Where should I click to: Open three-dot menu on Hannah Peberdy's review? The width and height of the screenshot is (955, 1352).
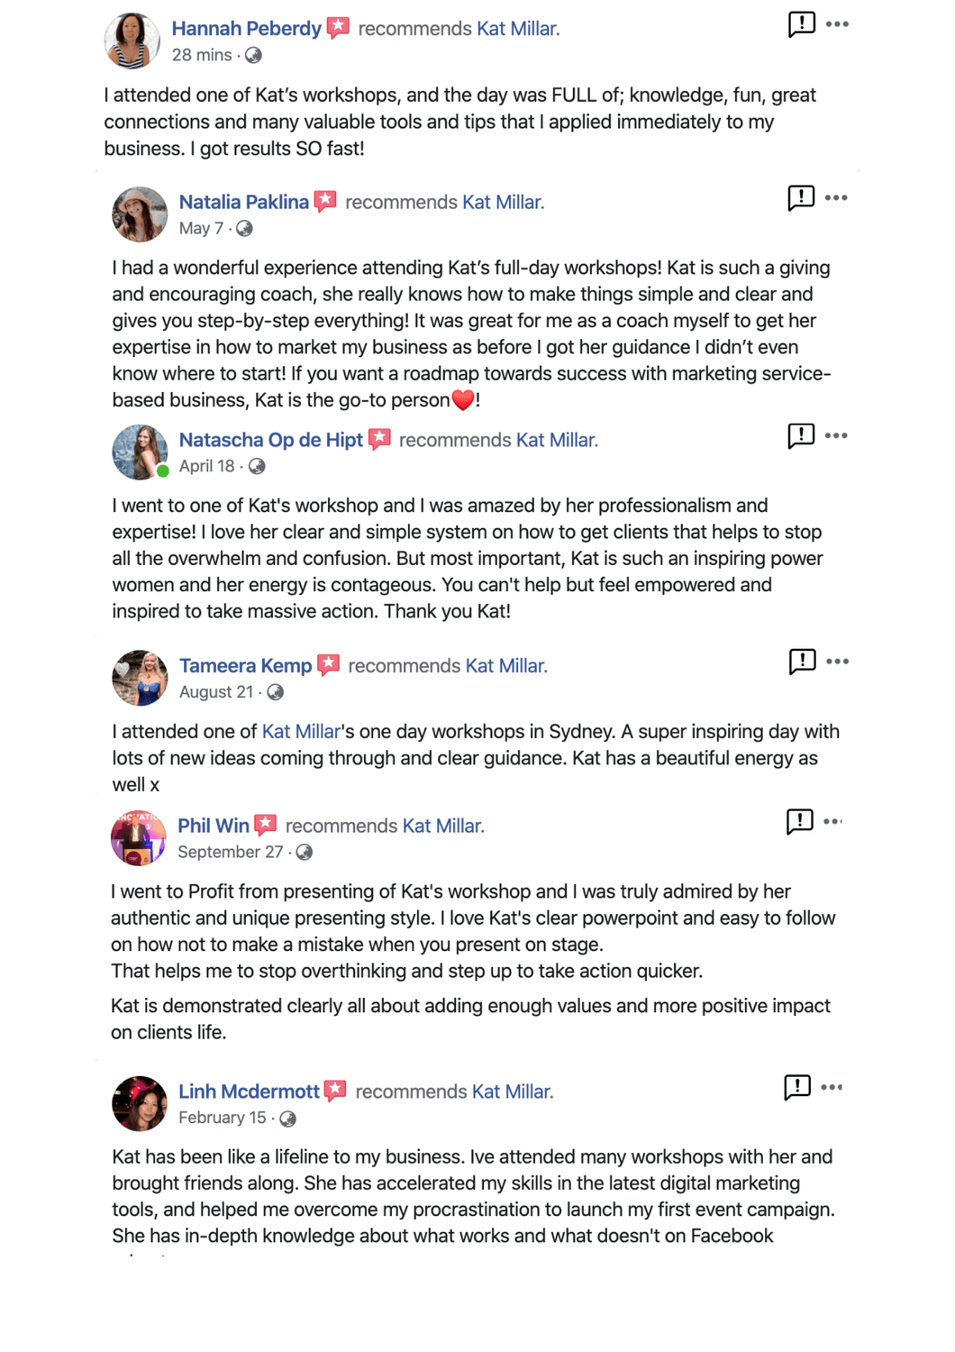click(x=837, y=24)
